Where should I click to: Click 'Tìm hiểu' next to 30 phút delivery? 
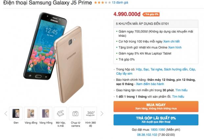click(x=181, y=90)
